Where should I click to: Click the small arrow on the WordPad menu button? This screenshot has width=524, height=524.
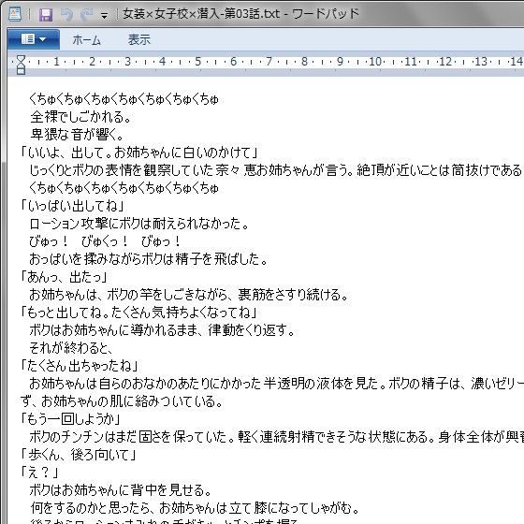coord(43,39)
